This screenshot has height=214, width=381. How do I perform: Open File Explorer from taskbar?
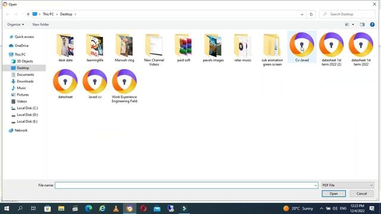click(61, 209)
